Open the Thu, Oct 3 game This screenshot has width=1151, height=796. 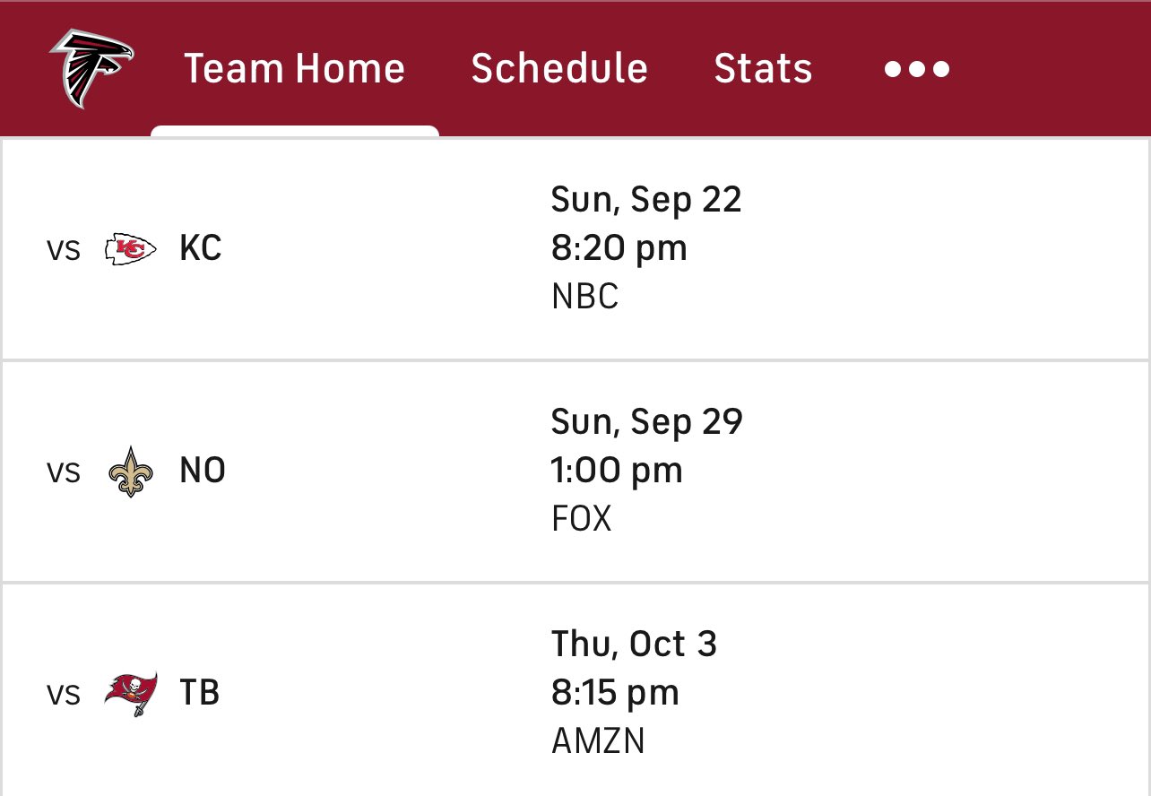(575, 690)
